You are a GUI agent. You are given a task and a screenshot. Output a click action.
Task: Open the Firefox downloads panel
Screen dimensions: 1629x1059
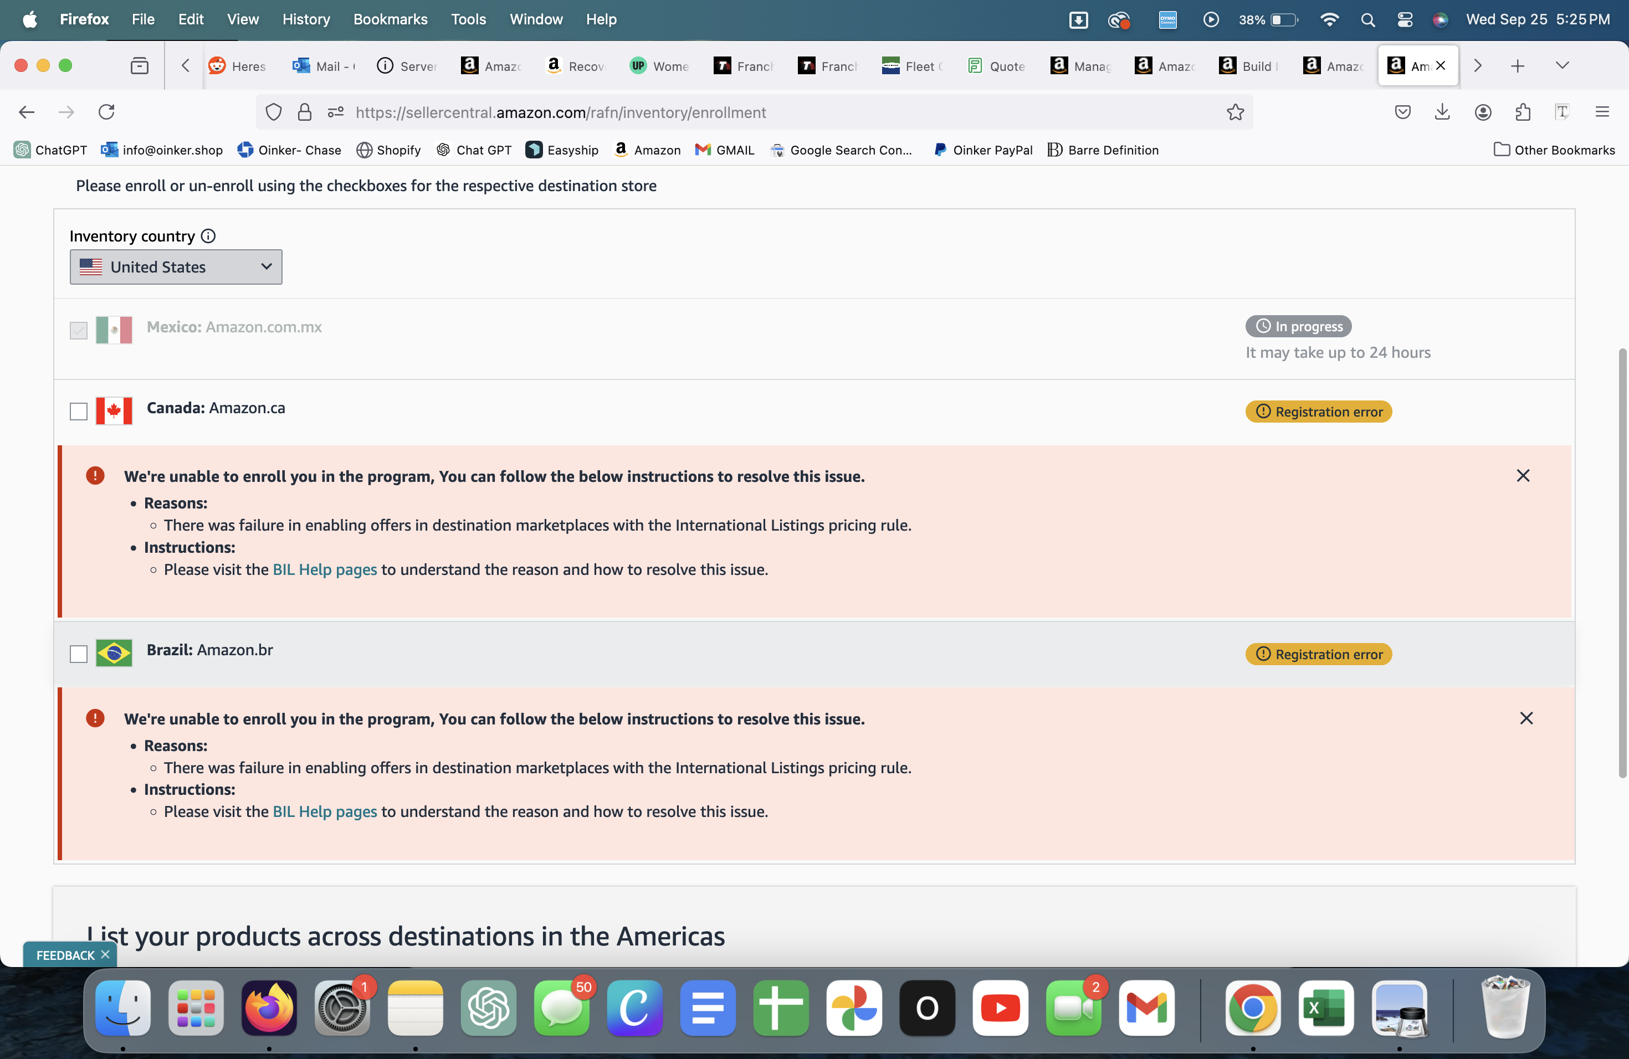(x=1442, y=112)
